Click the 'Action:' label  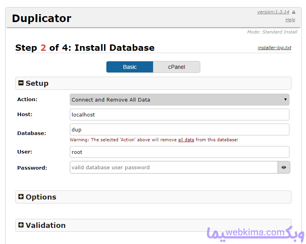point(27,99)
